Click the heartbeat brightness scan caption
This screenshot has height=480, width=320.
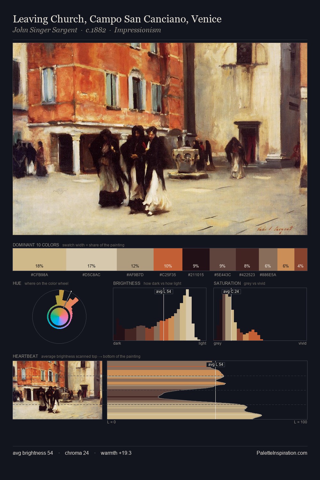[91, 356]
